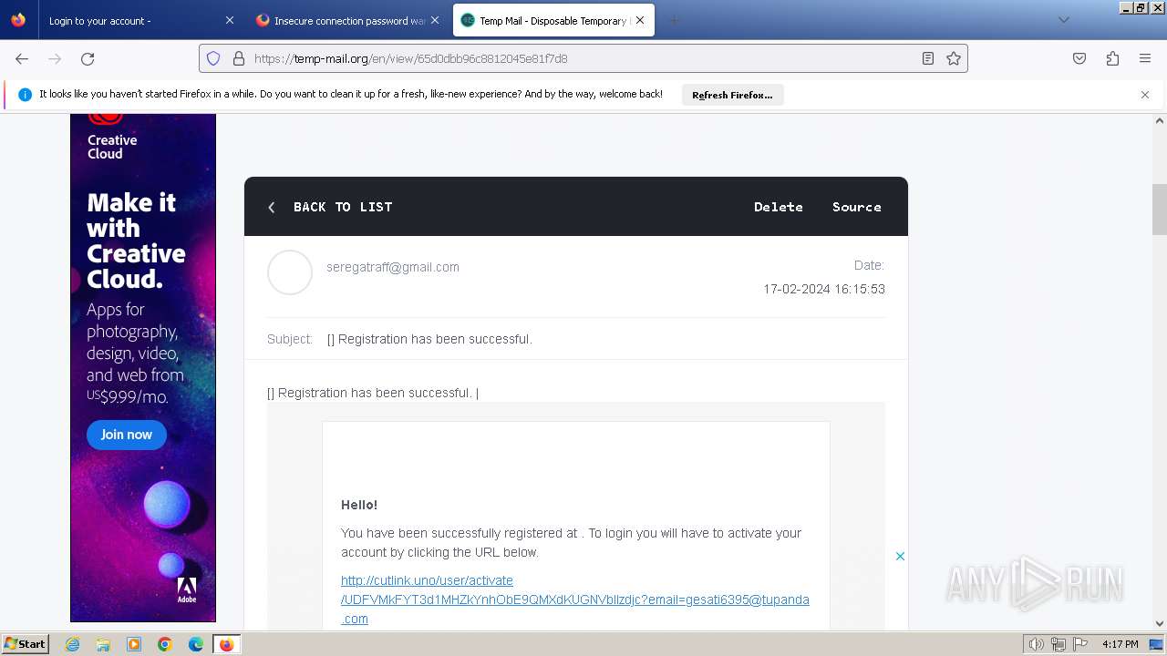Bookmark this page with the star icon

(x=954, y=58)
